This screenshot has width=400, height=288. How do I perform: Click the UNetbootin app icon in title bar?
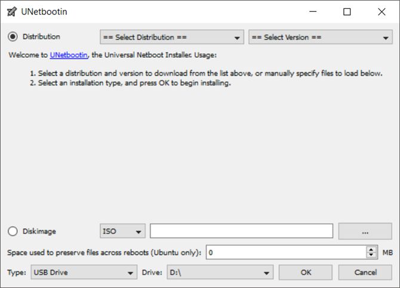tap(11, 12)
